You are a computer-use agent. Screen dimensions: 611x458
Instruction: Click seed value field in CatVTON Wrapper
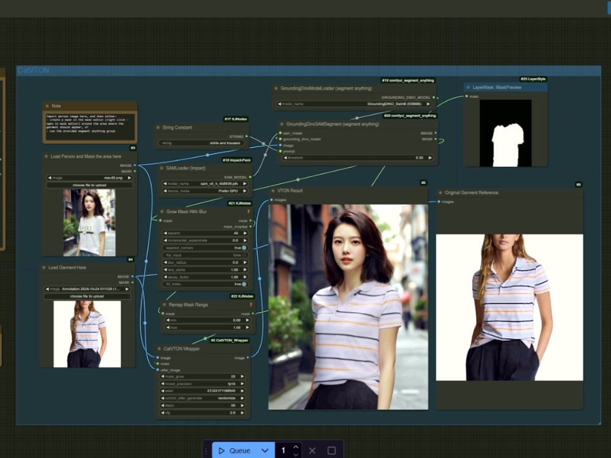pos(203,391)
